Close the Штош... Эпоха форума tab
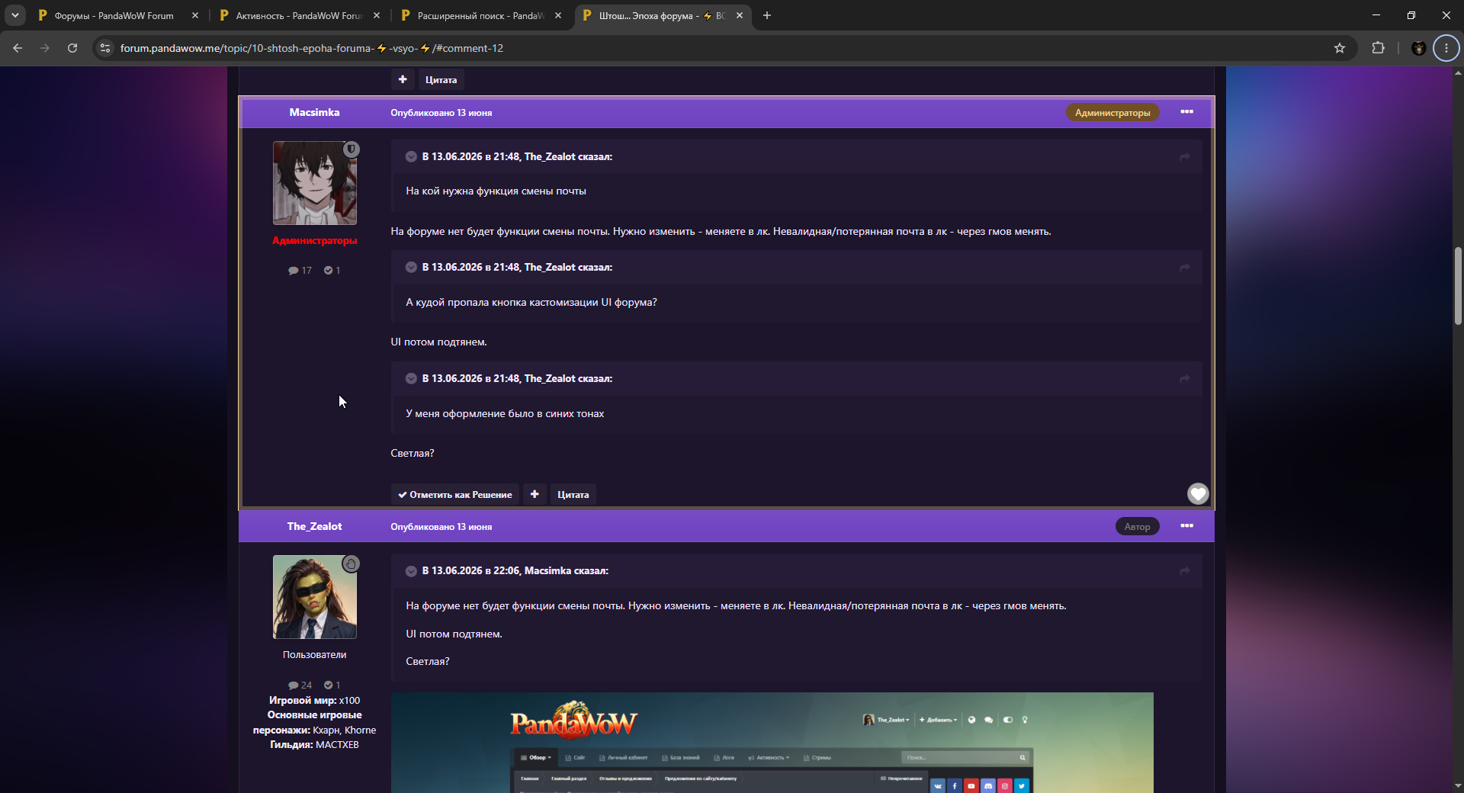This screenshot has height=793, width=1464. [x=740, y=15]
